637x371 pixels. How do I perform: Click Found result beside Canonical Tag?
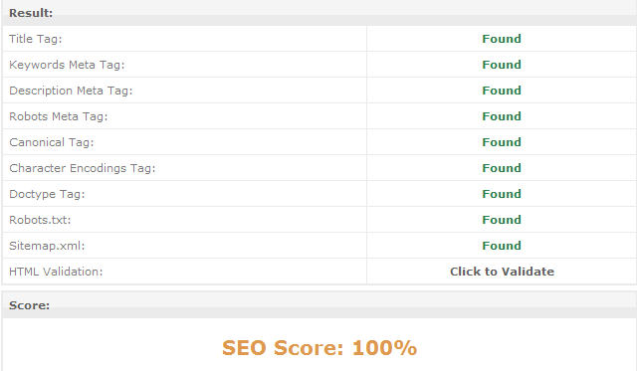pyautogui.click(x=502, y=142)
